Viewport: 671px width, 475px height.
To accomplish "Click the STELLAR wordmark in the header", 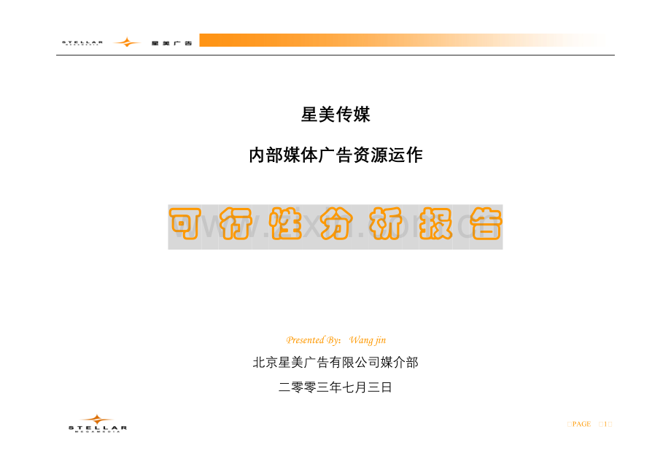I will pyautogui.click(x=82, y=43).
